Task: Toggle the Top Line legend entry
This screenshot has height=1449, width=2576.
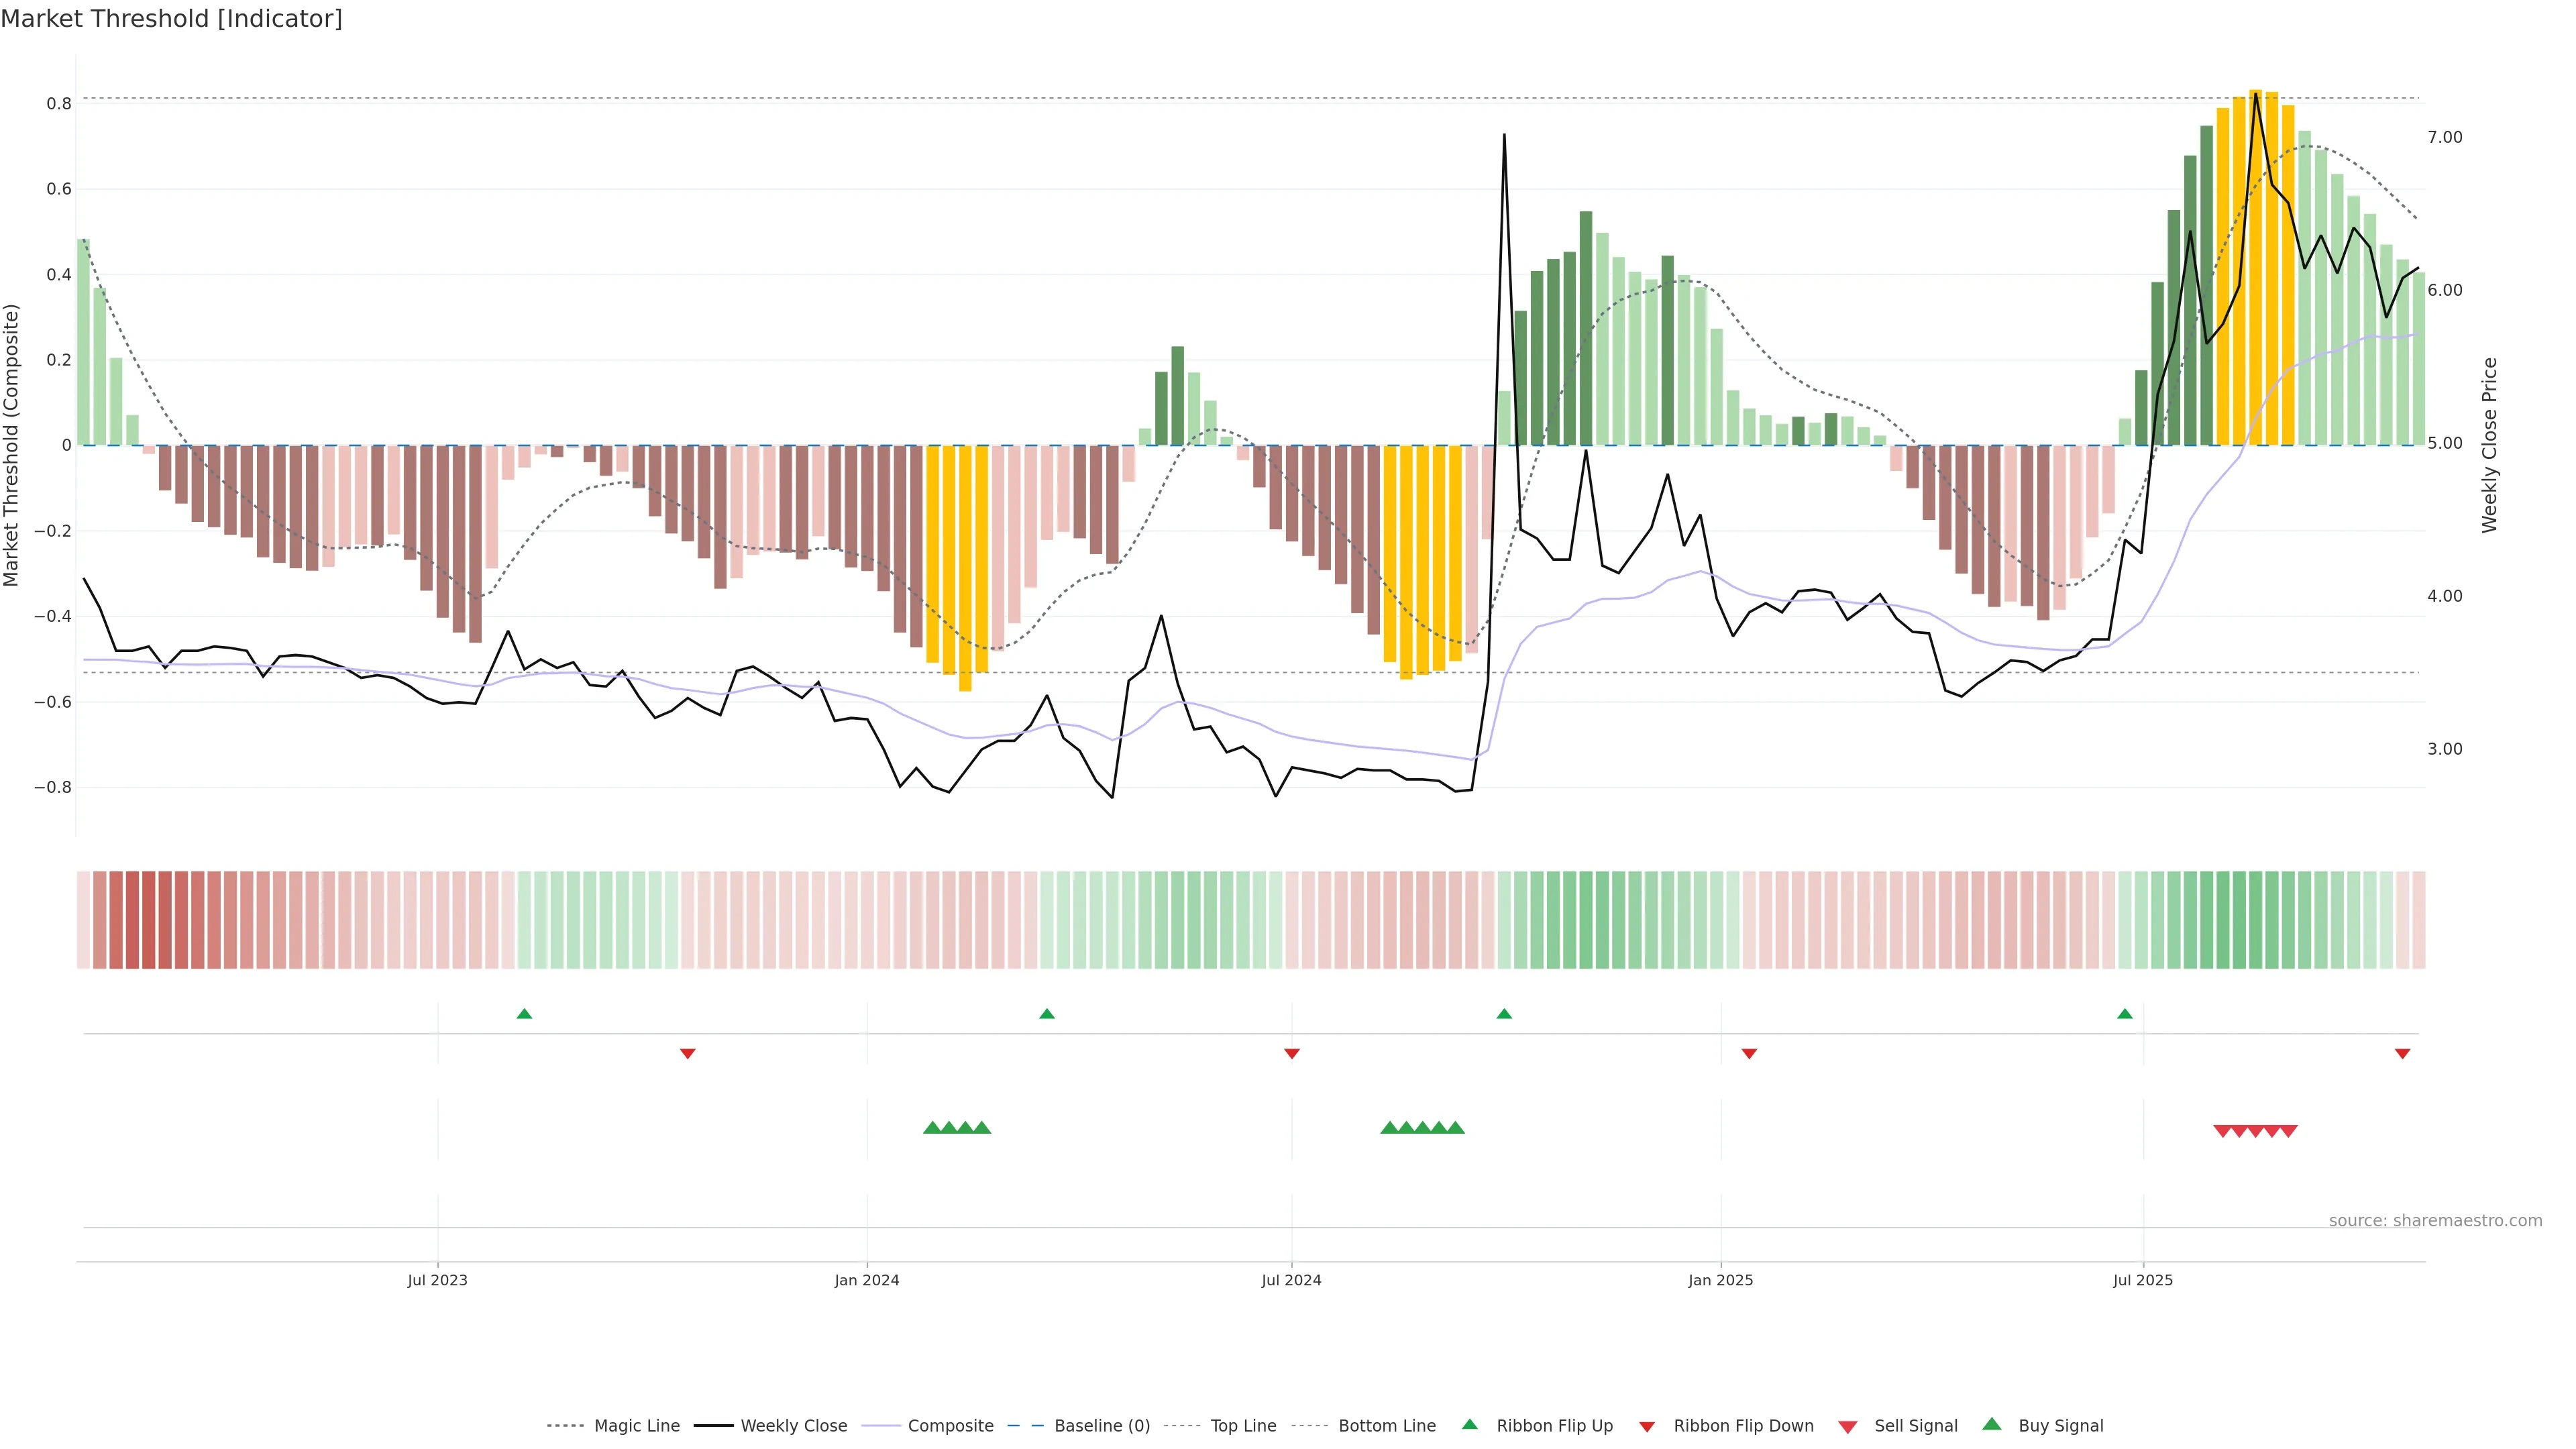Action: coord(1243,1426)
